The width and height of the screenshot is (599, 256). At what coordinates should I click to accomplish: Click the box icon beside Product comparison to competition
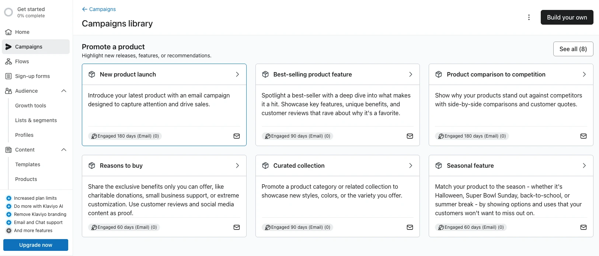439,74
